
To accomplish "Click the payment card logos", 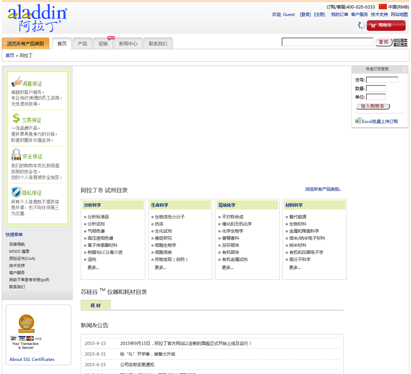I will point(26,338).
